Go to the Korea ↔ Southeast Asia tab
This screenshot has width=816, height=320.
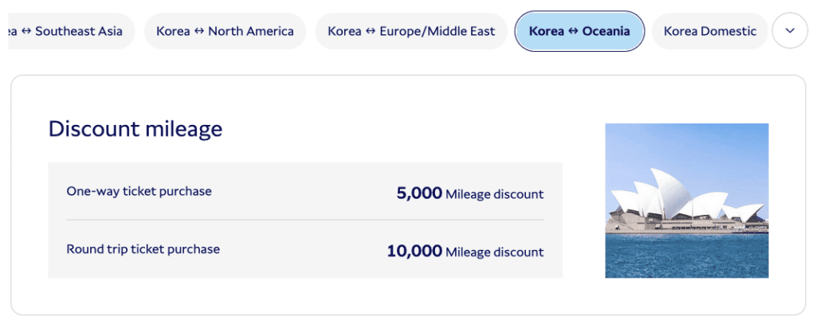point(72,32)
